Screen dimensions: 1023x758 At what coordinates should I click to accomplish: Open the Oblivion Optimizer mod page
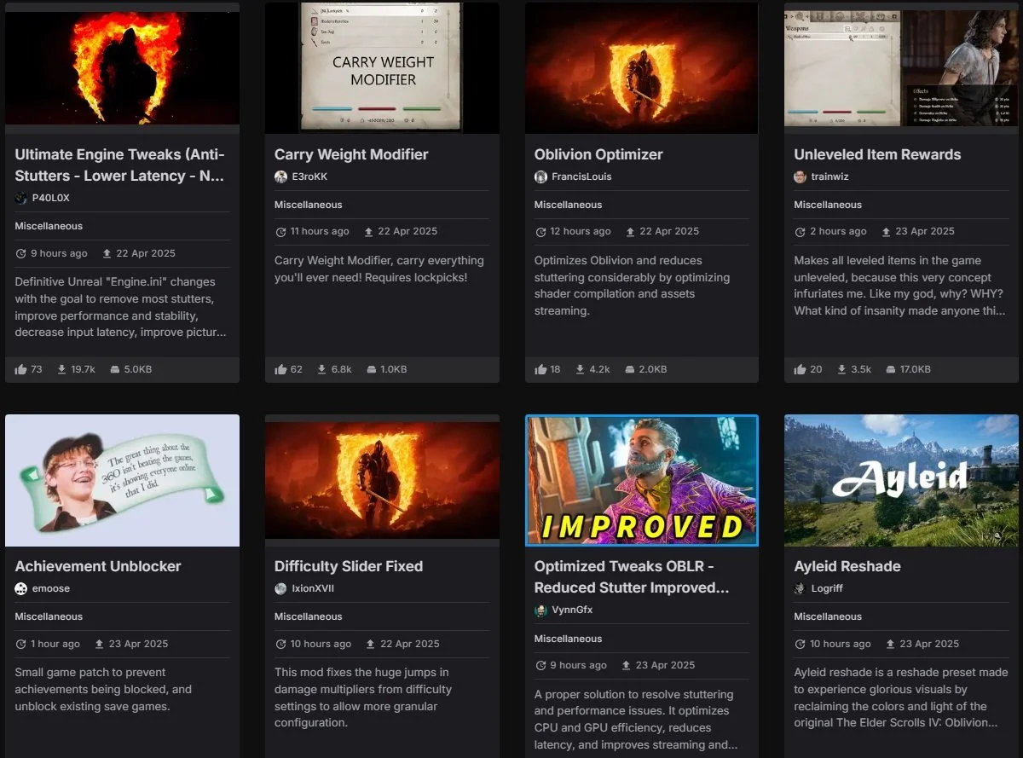click(x=598, y=154)
